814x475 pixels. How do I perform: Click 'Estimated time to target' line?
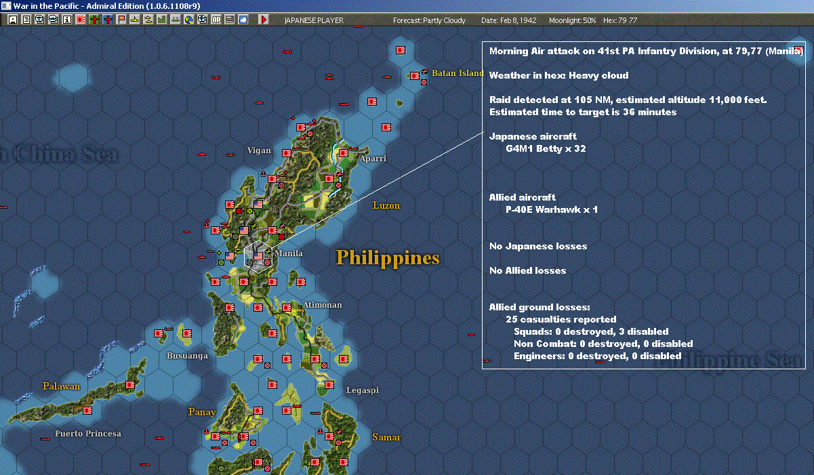coord(582,112)
